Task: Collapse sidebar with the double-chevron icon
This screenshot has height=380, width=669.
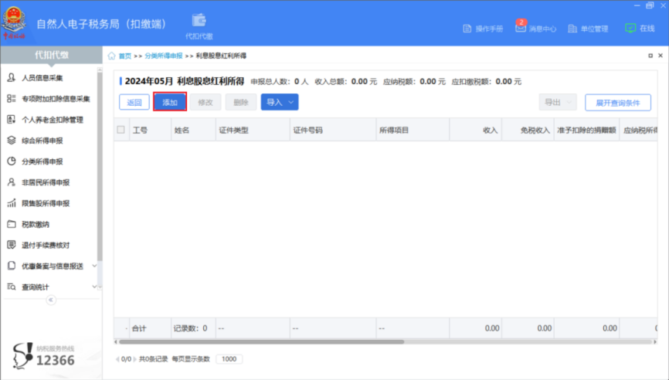Action: coord(51,300)
